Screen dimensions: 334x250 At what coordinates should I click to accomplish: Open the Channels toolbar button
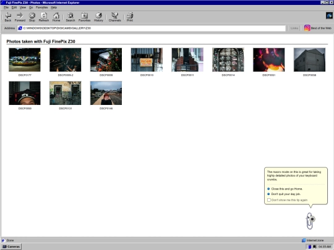click(115, 17)
